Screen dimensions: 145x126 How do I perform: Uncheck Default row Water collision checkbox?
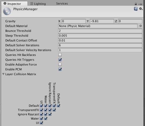click(46, 106)
